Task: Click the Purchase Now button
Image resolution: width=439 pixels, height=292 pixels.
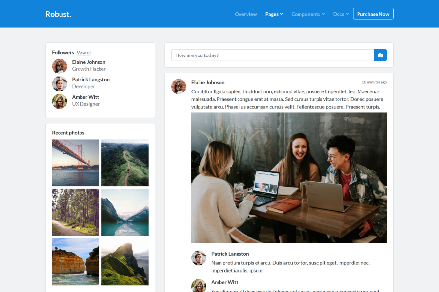Action: pos(373,14)
